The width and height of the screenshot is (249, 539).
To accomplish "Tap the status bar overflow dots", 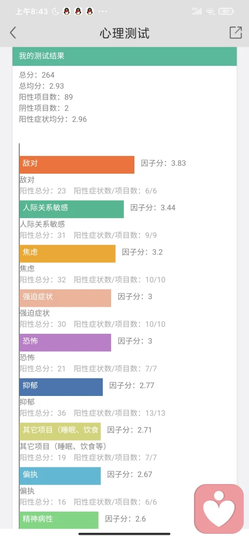I will [103, 11].
